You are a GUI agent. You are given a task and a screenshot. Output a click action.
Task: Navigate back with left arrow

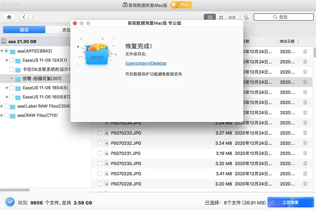tap(24, 17)
